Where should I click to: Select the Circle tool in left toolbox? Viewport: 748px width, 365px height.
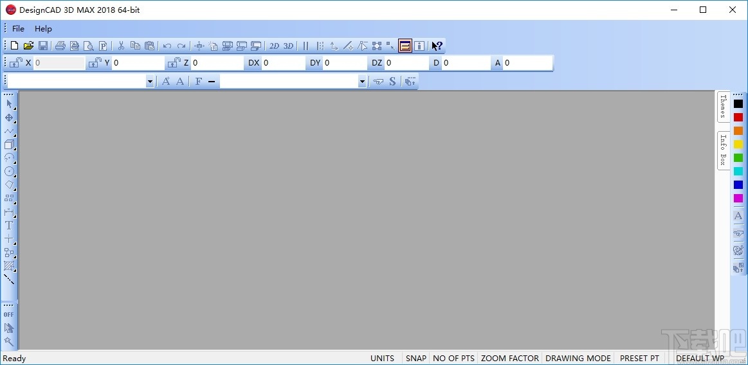[x=9, y=171]
